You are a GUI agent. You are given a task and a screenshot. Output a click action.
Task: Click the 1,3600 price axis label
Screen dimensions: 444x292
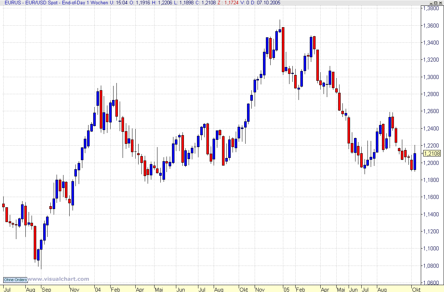click(x=431, y=25)
